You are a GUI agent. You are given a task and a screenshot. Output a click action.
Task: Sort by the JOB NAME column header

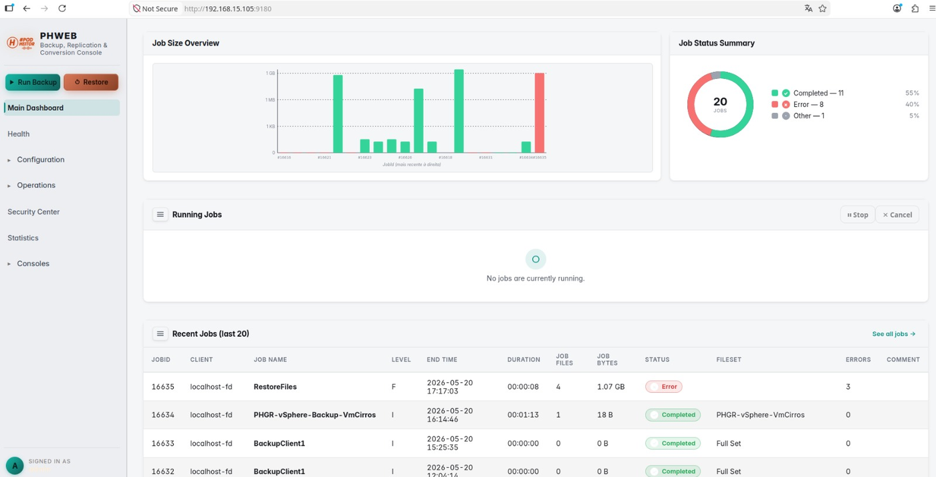pyautogui.click(x=270, y=359)
